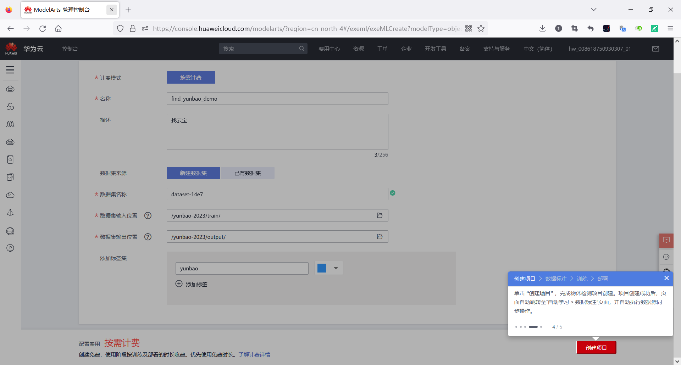Open the 中文 (简体) language selector
The width and height of the screenshot is (681, 365).
point(538,49)
